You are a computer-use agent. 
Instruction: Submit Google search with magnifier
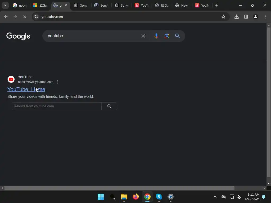[177, 36]
